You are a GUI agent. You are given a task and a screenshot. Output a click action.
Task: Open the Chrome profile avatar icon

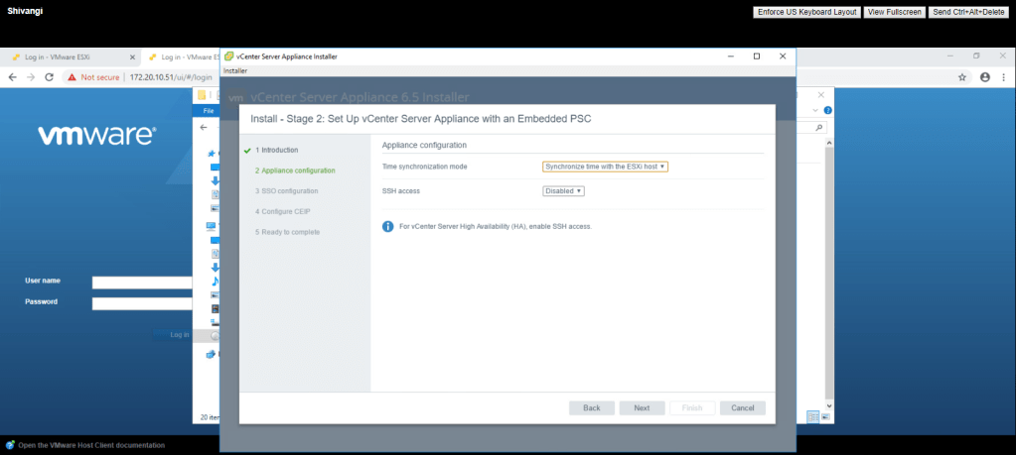pos(985,77)
